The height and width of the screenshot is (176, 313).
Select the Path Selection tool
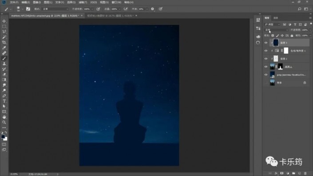tap(4, 107)
